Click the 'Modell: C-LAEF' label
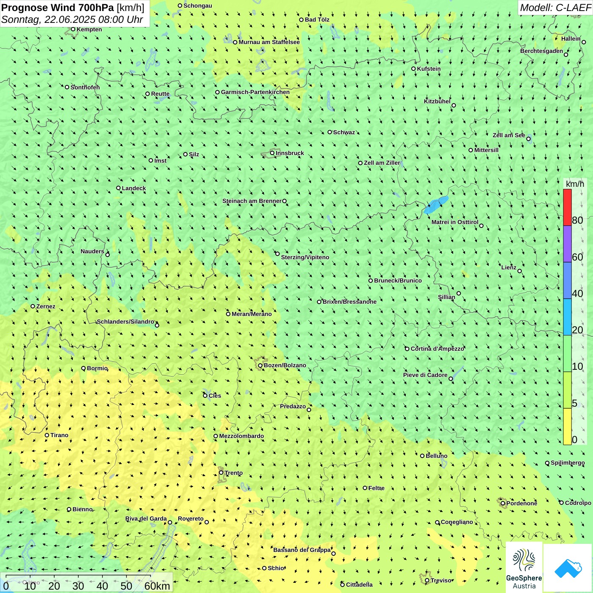Image resolution: width=593 pixels, height=593 pixels. tap(555, 8)
